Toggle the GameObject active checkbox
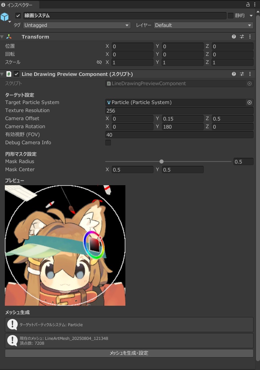The width and height of the screenshot is (260, 370). (x=18, y=16)
